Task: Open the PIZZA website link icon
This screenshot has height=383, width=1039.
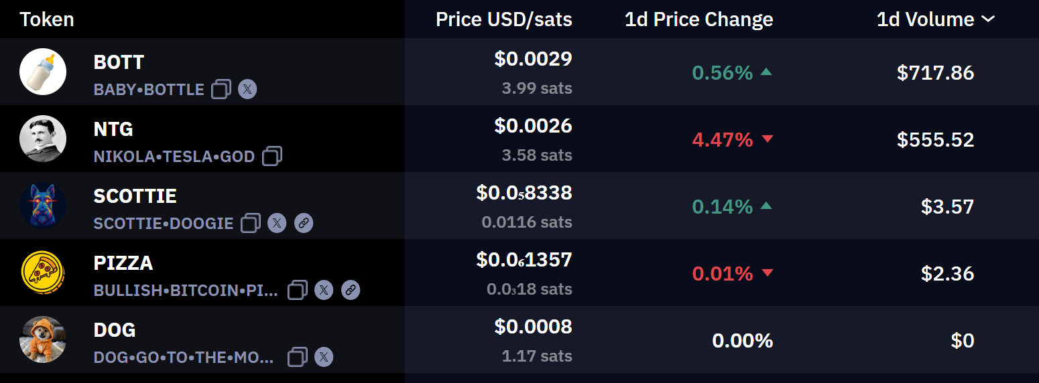Action: [351, 290]
